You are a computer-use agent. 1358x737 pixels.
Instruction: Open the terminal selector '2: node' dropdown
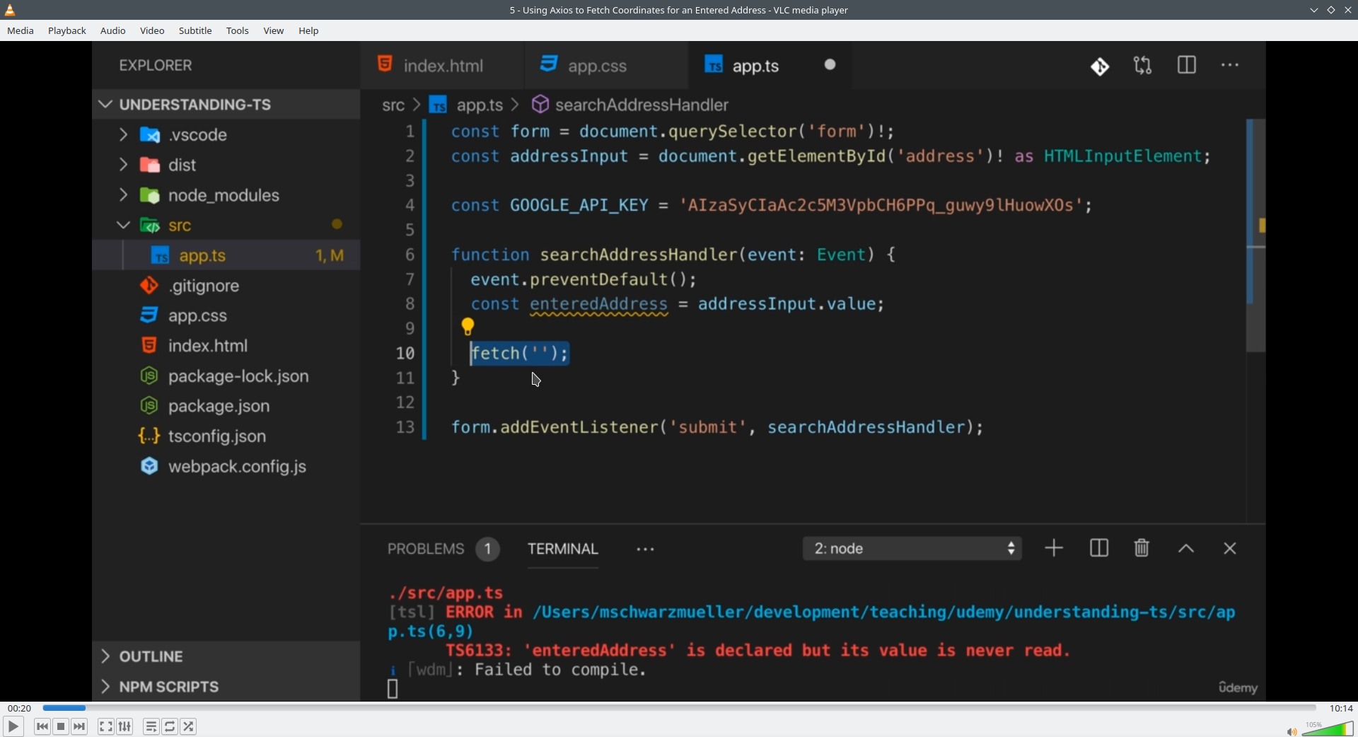point(912,549)
